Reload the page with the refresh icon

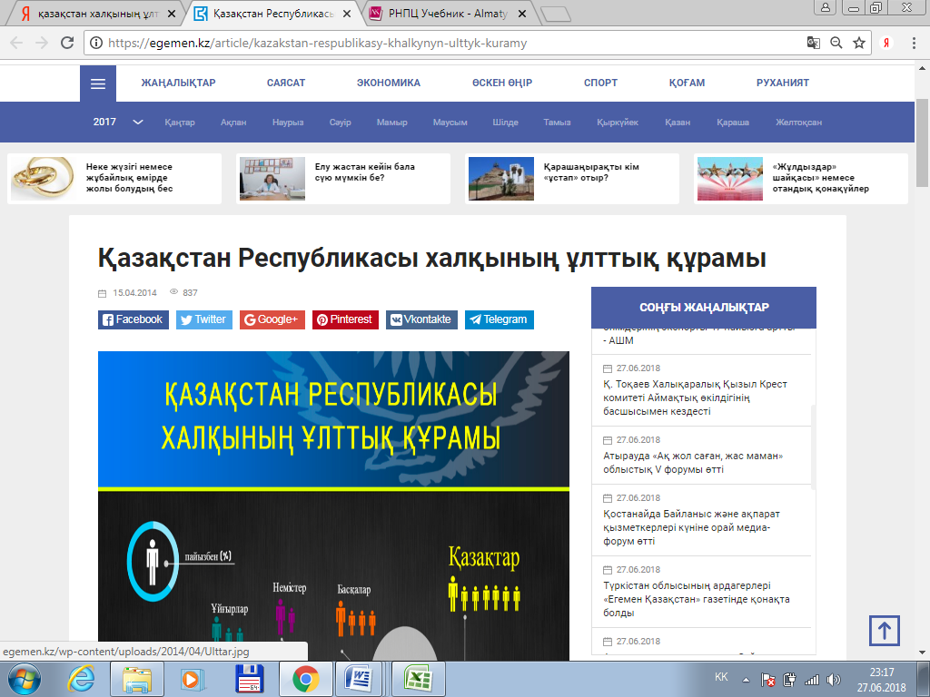tap(67, 43)
